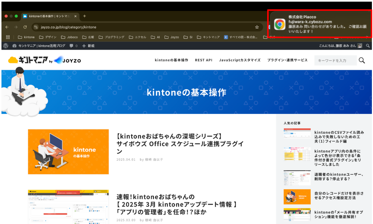
Task: Bookmark this page with the star icon
Action: pos(257,27)
